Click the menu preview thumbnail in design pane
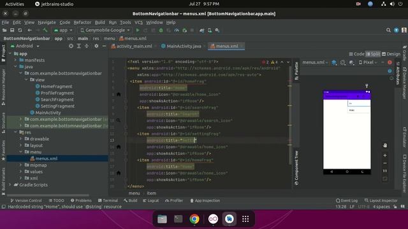The height and width of the screenshot is (229, 408). pos(347,132)
